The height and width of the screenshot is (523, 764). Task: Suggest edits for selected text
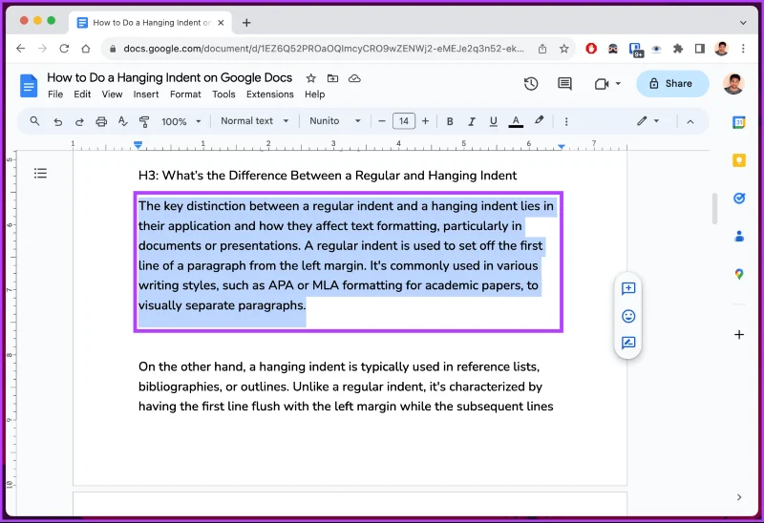628,343
